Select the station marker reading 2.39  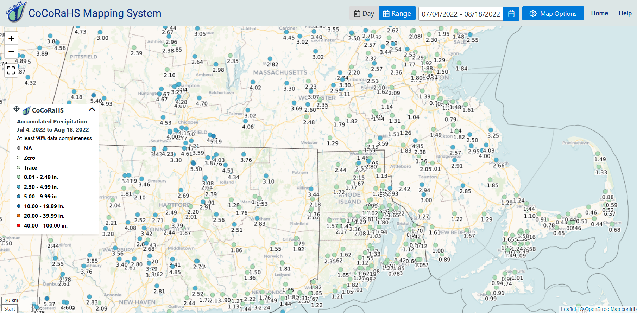tap(134, 47)
